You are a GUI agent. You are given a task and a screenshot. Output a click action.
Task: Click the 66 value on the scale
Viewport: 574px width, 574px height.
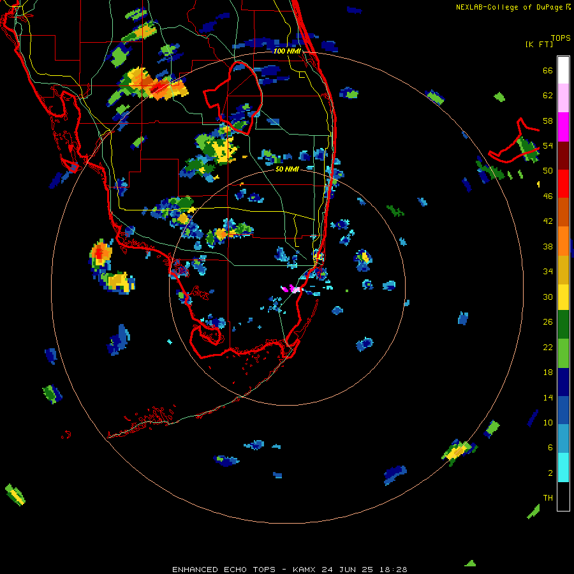coord(548,70)
